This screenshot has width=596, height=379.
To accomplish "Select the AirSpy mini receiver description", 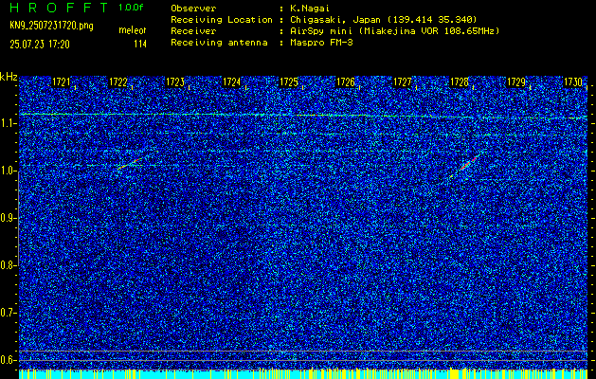I will [395, 30].
